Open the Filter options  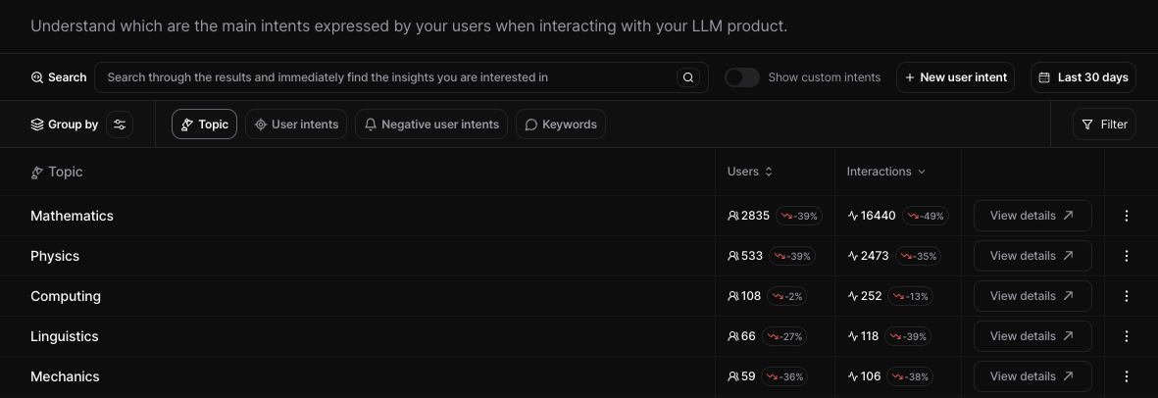(x=1105, y=124)
